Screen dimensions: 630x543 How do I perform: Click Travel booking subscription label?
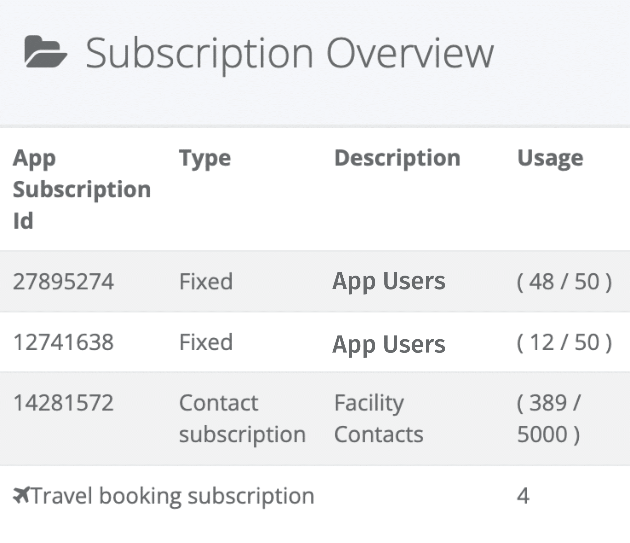click(173, 496)
